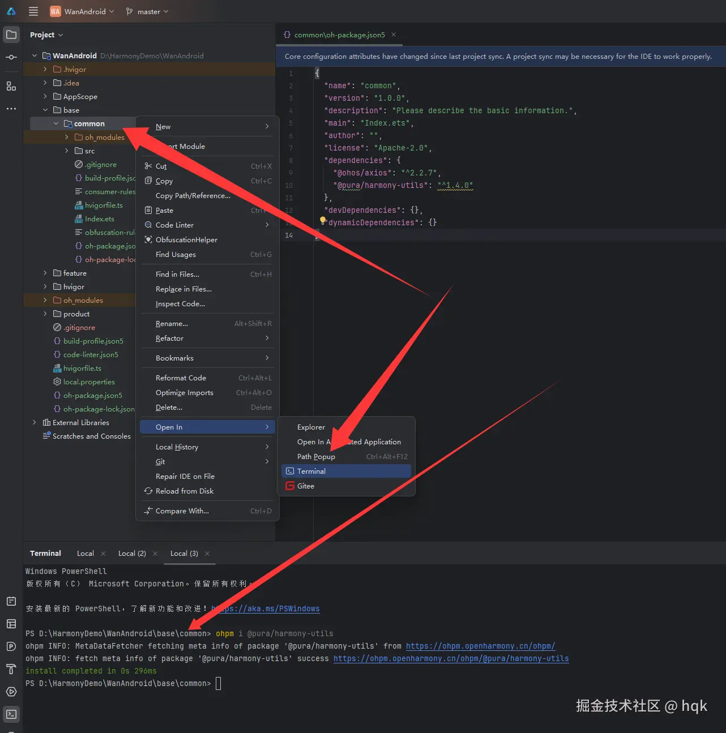Open the @pura/harmony-utils package link
726x733 pixels.
(451, 658)
